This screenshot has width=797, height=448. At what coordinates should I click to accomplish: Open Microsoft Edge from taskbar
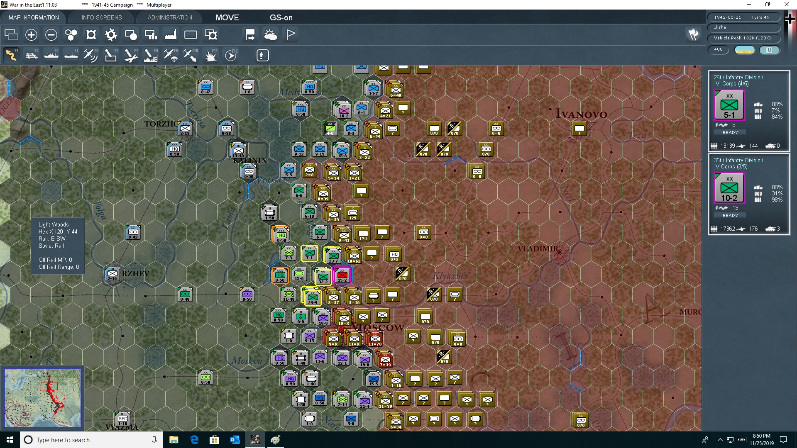(194, 440)
